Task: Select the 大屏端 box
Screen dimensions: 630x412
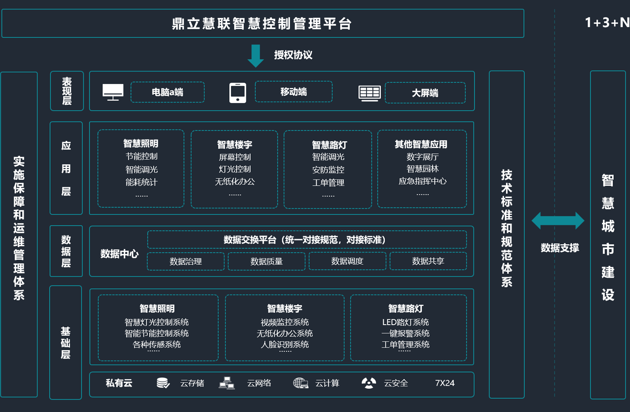Action: point(425,93)
